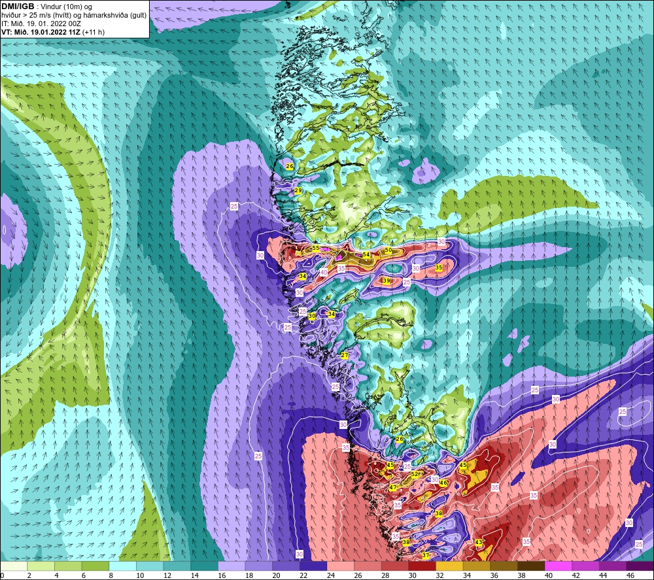Click the light cyan 8–10 legend swatch

[x=123, y=566]
